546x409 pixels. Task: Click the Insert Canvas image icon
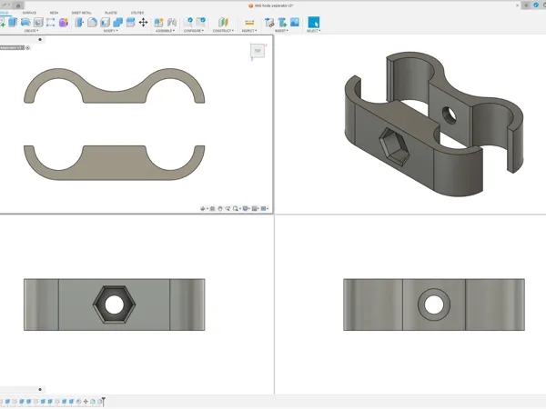[295, 22]
